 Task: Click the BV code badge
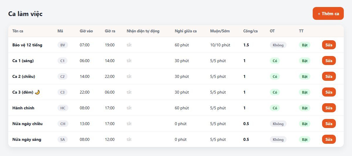[63, 45]
